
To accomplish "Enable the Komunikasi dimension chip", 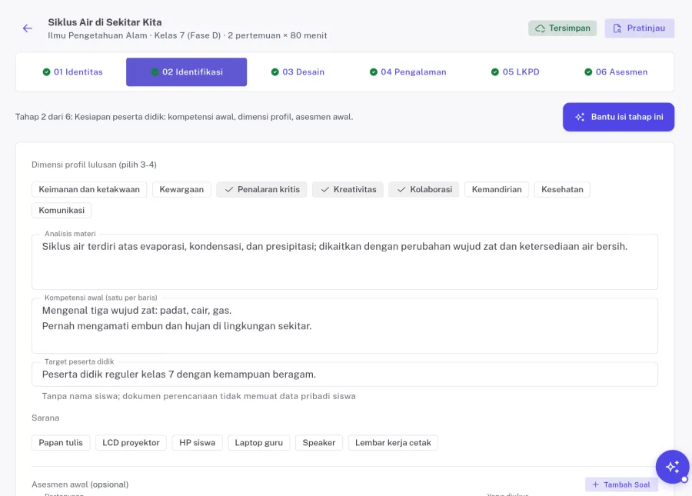I will 62,210.
